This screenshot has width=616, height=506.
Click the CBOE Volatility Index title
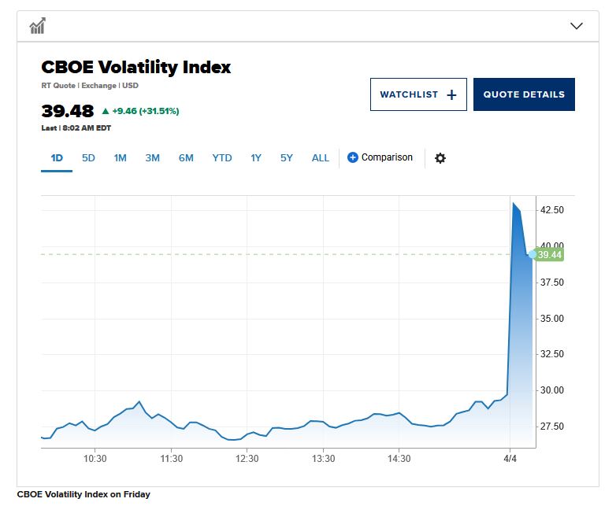135,67
